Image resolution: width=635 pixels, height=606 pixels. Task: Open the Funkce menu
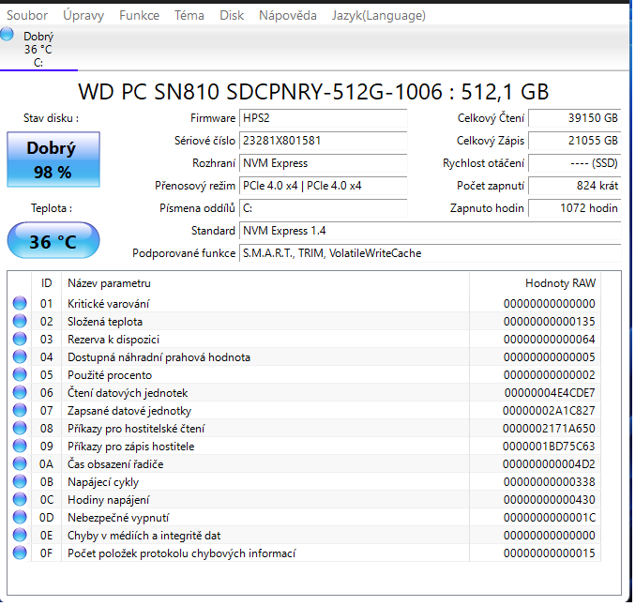140,16
